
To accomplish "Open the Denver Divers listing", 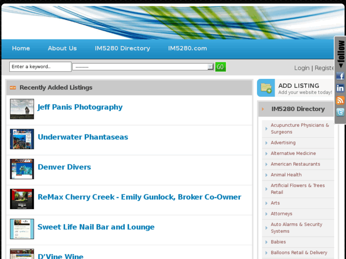I will tap(64, 167).
